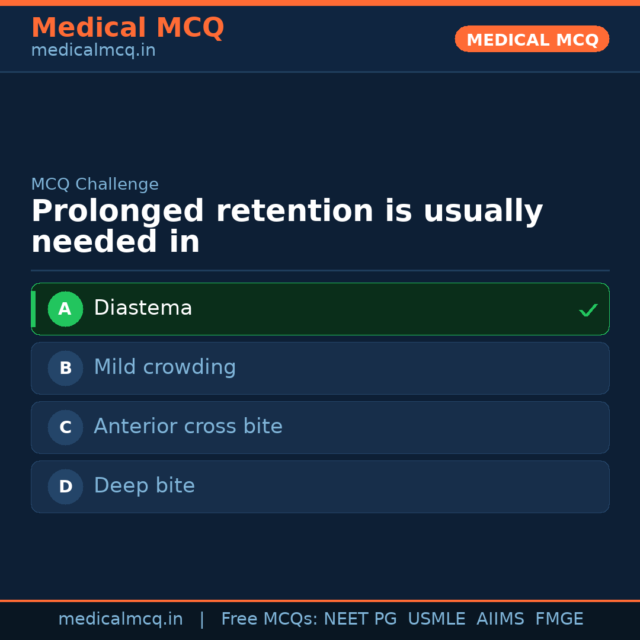Select the Deep bite answer option

(x=320, y=487)
